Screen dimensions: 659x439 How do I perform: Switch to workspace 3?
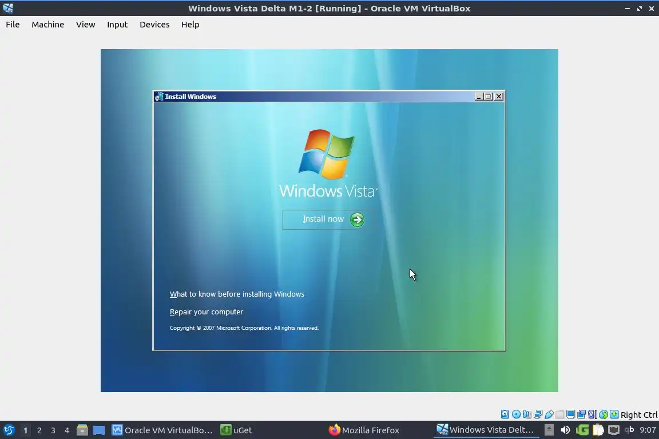(53, 430)
